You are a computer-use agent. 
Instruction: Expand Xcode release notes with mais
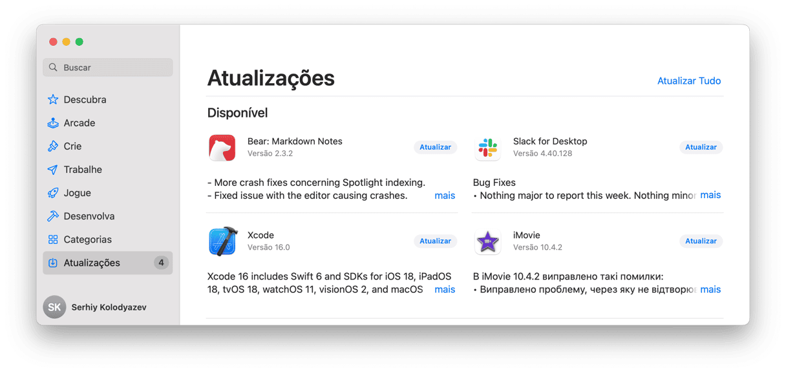coord(445,290)
